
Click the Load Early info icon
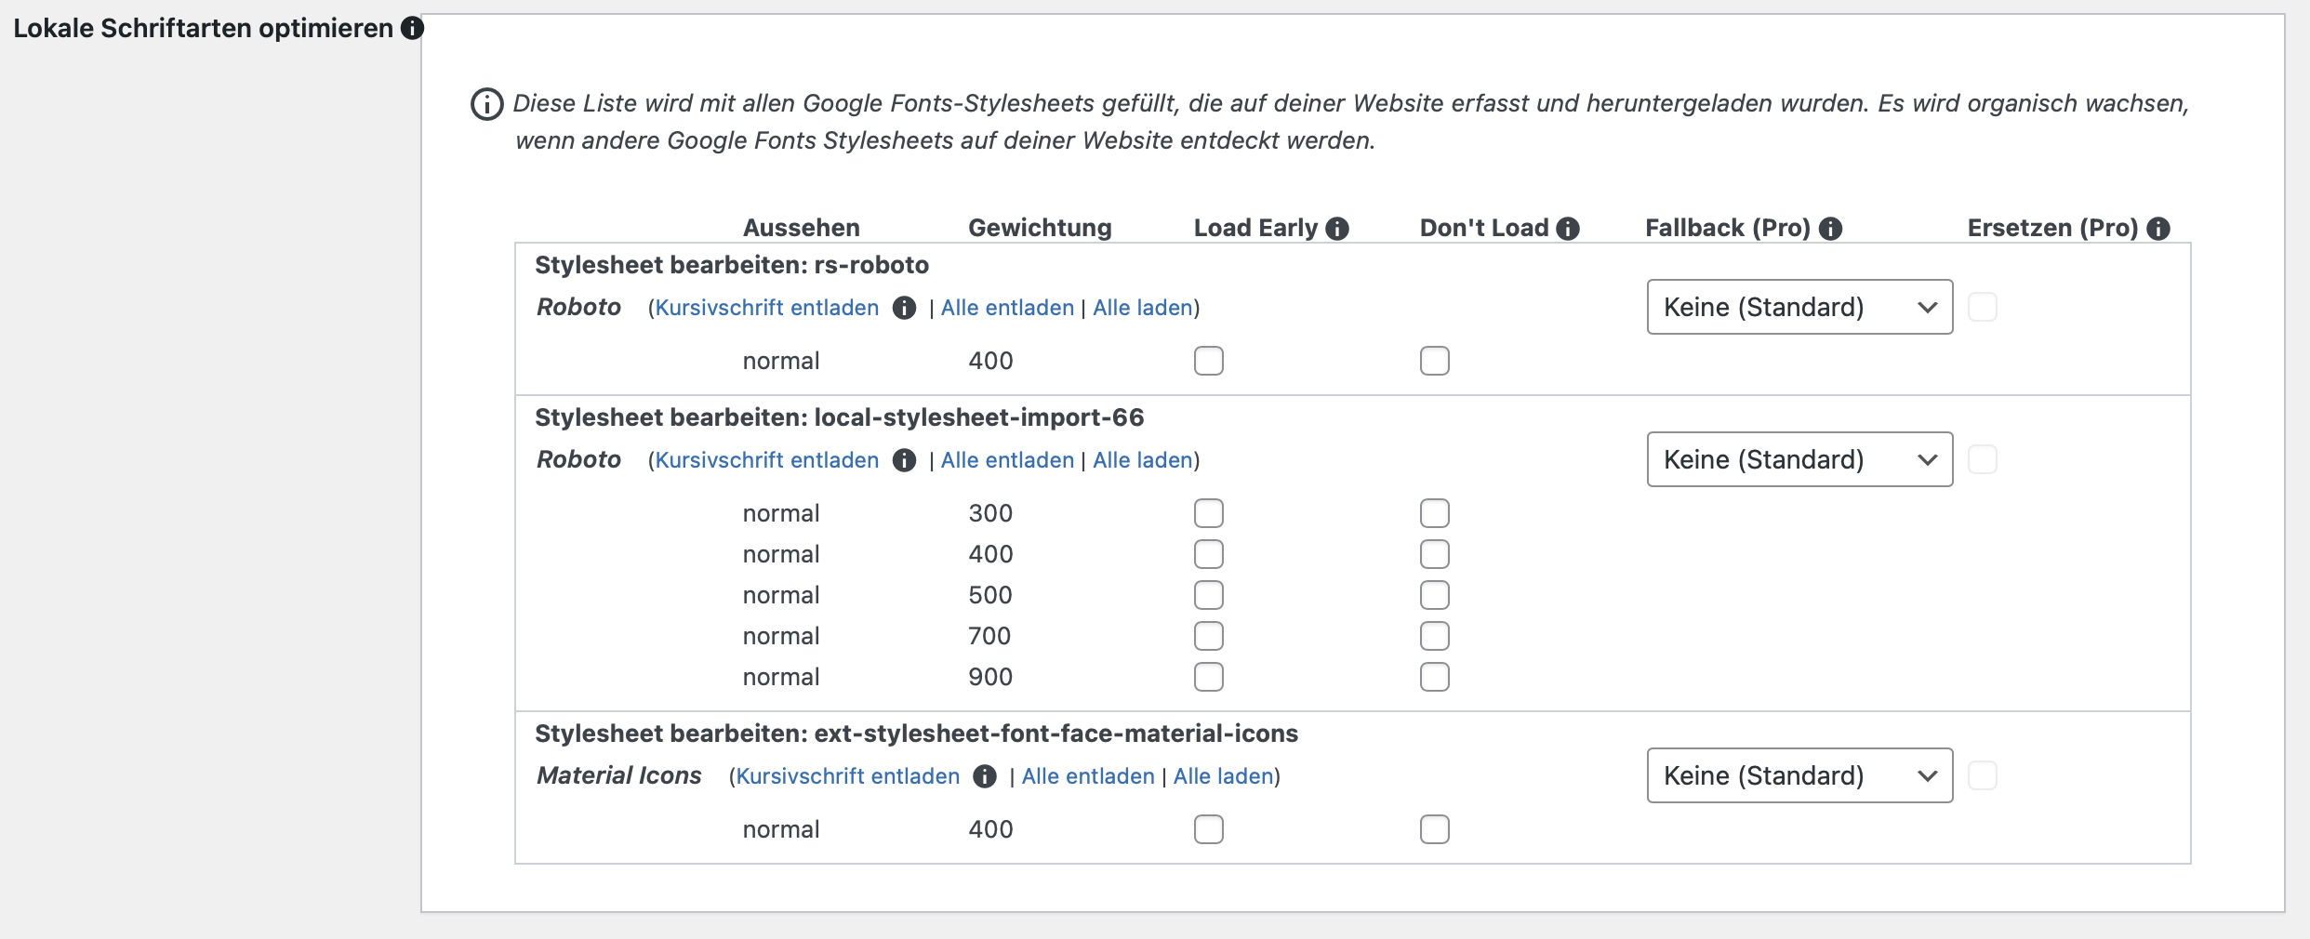[x=1337, y=229]
